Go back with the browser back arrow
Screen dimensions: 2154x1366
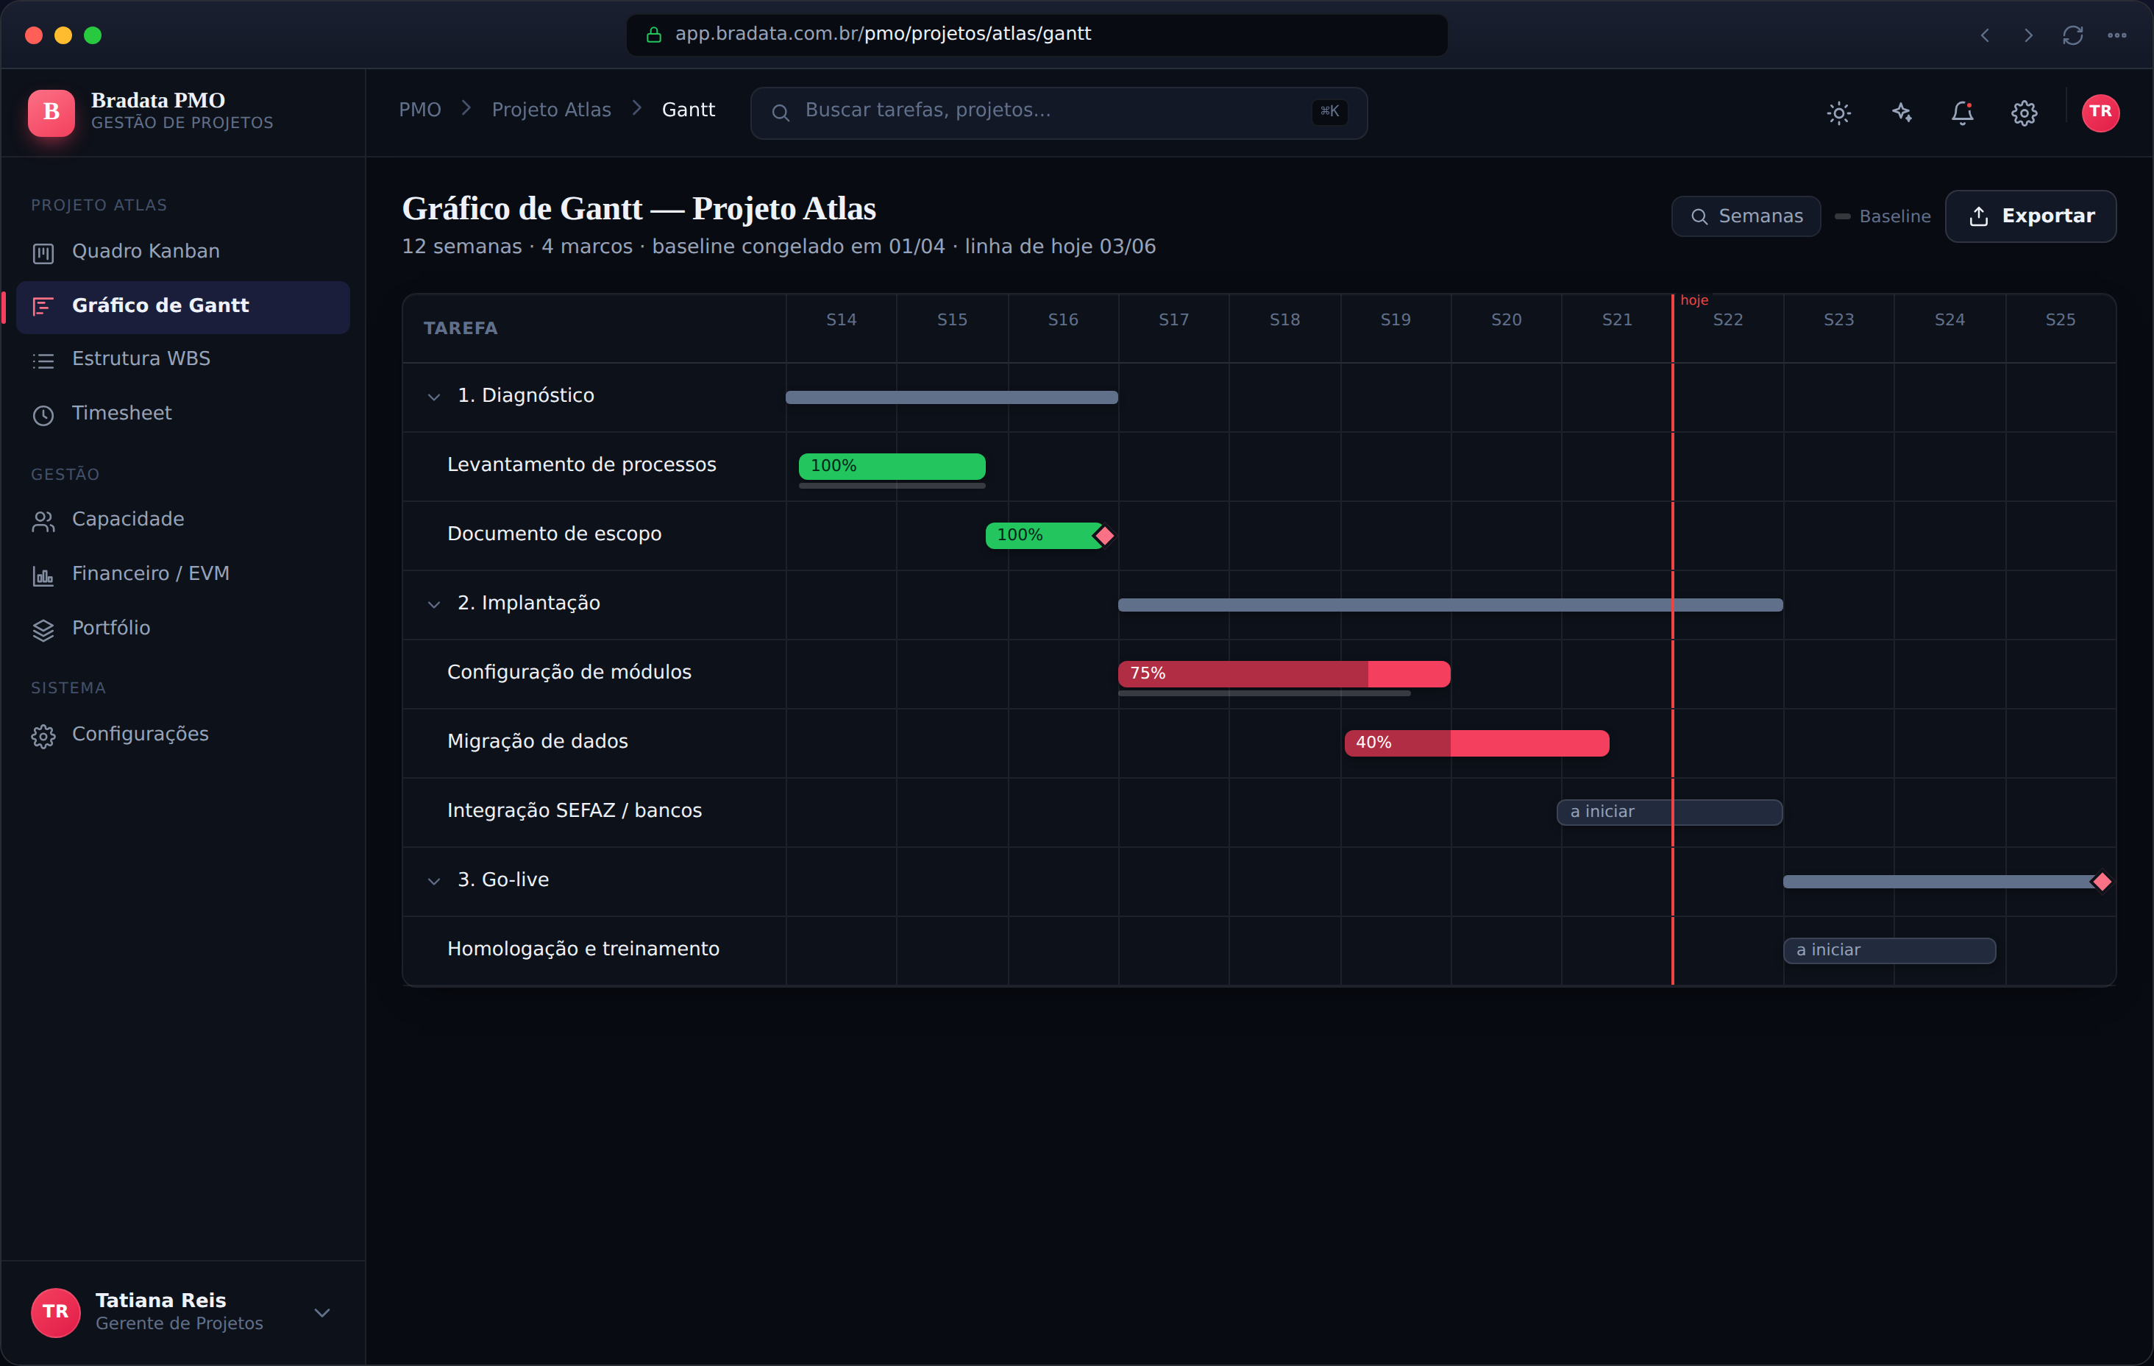1985,35
